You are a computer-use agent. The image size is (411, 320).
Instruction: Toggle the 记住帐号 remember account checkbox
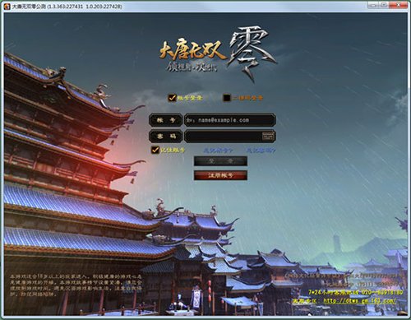(155, 150)
